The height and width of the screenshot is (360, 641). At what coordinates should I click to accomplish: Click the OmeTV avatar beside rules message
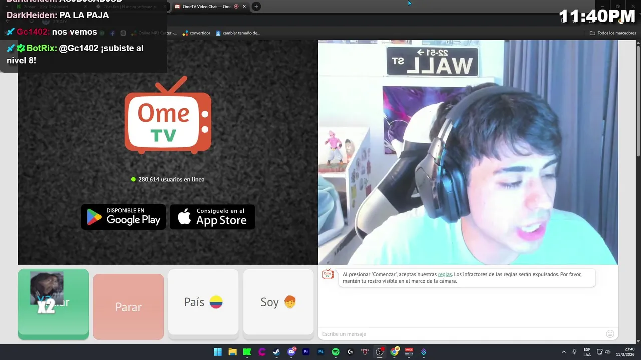point(328,274)
